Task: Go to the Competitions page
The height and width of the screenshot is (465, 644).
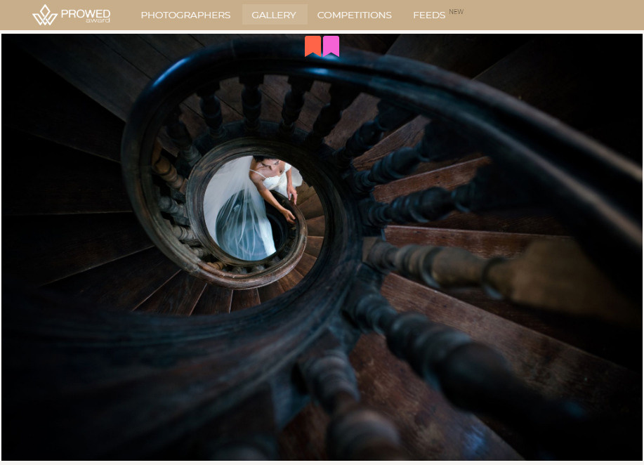Action: (x=354, y=15)
